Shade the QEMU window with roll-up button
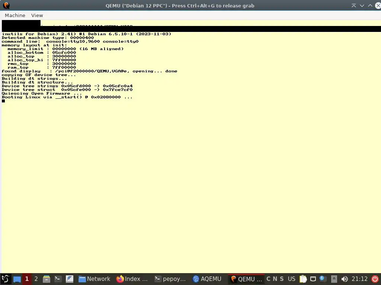 coord(354,6)
